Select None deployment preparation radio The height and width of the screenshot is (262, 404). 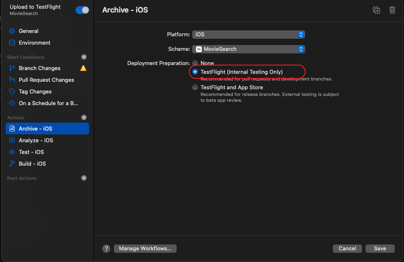coord(195,63)
